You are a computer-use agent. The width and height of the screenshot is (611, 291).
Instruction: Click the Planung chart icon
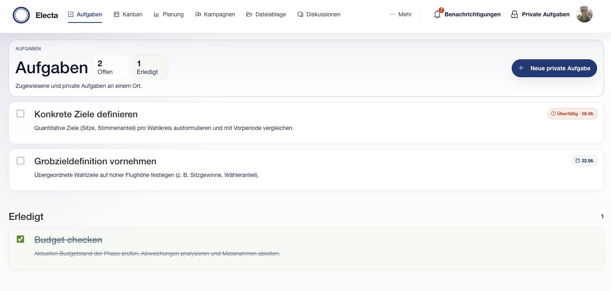pyautogui.click(x=157, y=14)
